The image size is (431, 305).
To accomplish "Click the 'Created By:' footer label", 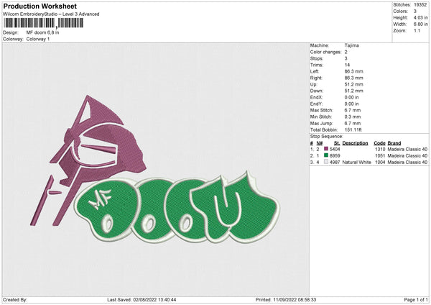I will [15, 300].
